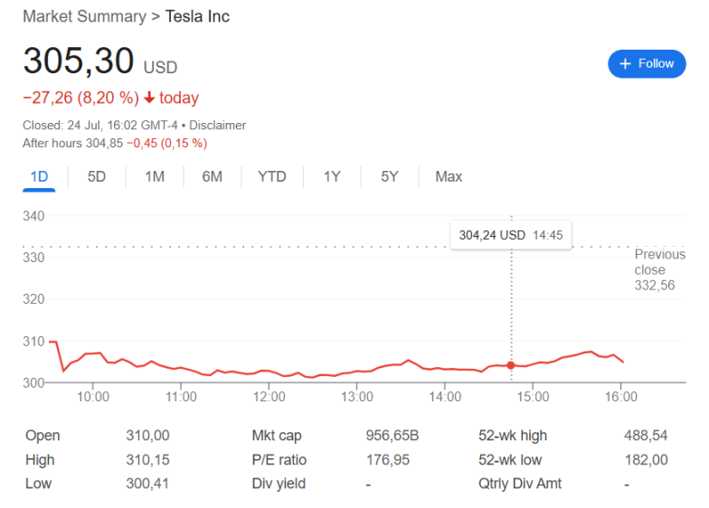The width and height of the screenshot is (709, 508).
Task: Open the Disclaimer link
Action: (218, 125)
